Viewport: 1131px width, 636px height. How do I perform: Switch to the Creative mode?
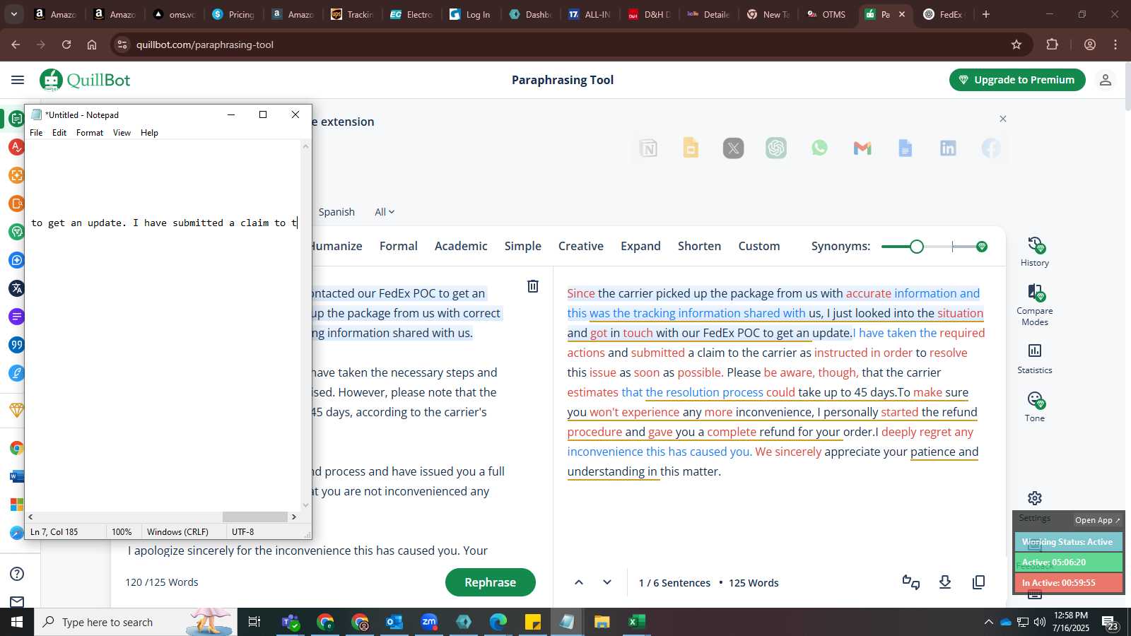581,246
